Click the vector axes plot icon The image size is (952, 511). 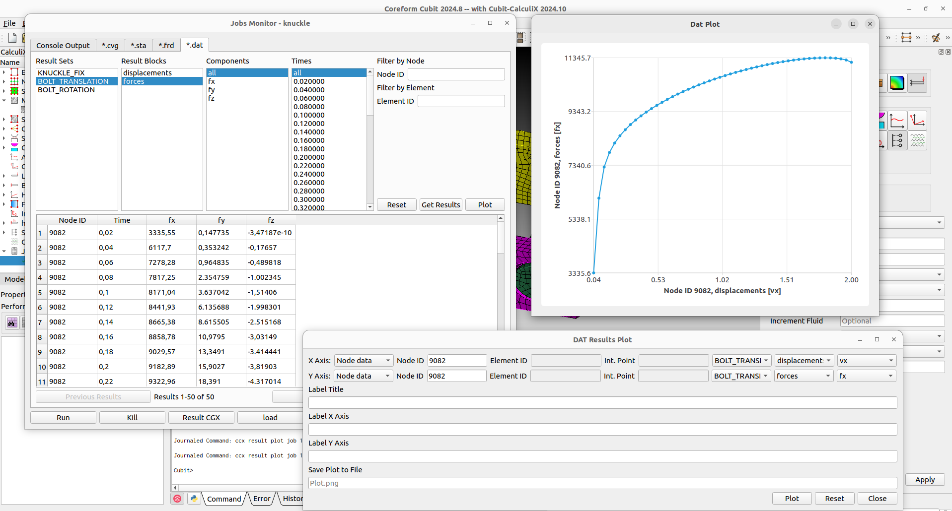[918, 120]
